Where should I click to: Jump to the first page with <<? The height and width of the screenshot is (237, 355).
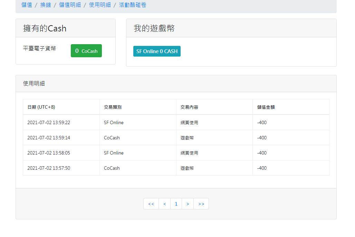(x=151, y=204)
